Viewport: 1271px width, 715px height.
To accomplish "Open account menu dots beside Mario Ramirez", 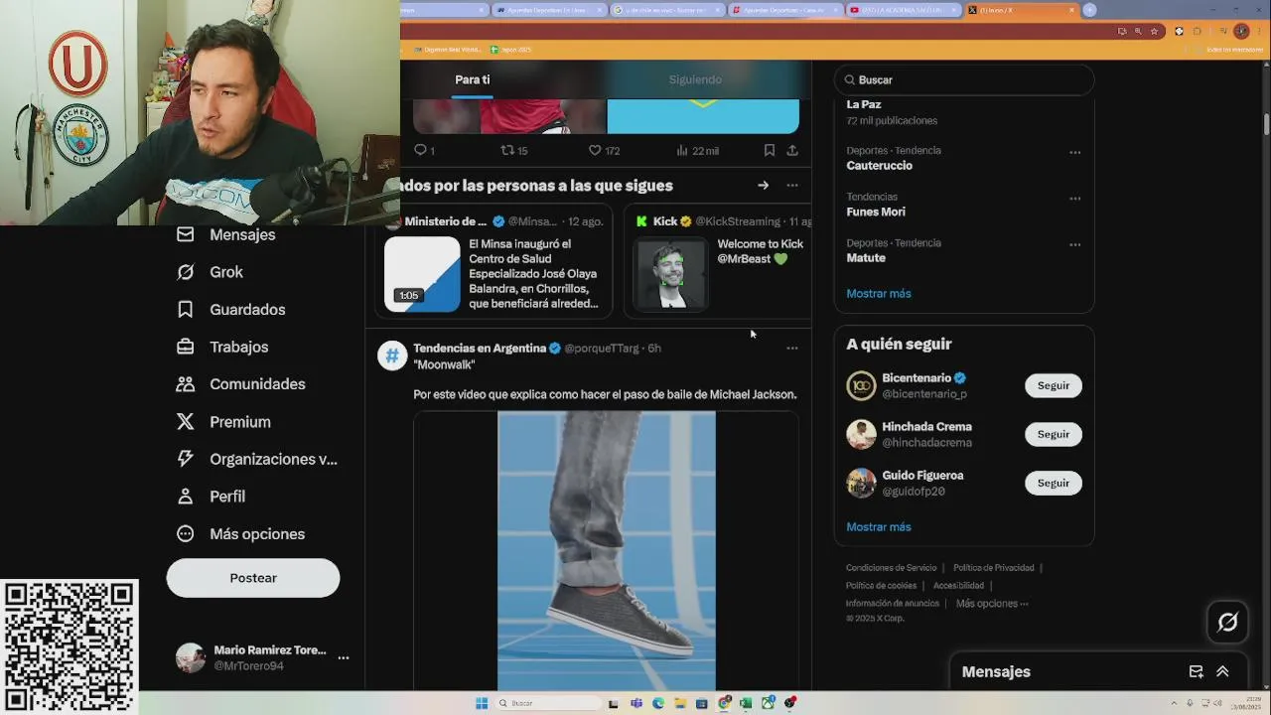I will point(344,657).
